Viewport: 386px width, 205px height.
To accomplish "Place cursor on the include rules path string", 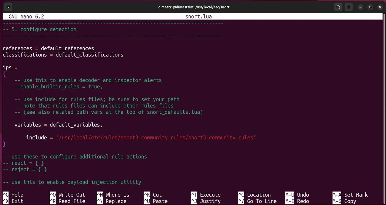I will point(156,137).
